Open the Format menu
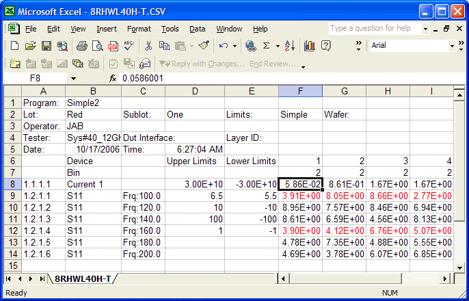 point(139,29)
